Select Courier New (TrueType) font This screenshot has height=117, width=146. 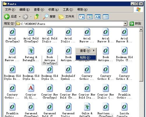50,92
